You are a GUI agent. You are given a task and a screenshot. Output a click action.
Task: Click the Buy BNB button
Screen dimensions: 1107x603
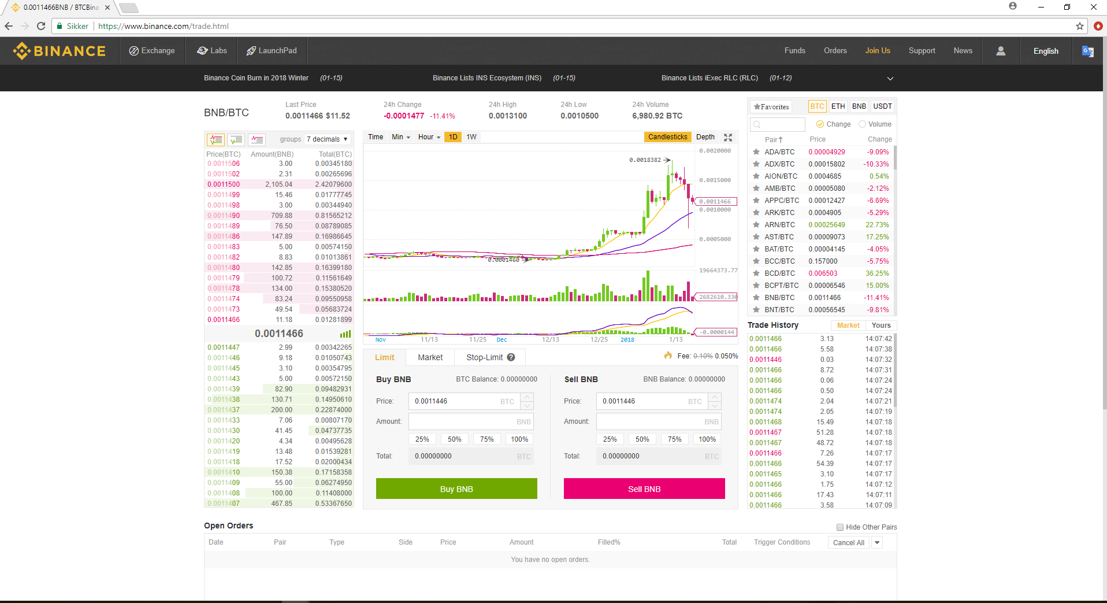tap(456, 489)
